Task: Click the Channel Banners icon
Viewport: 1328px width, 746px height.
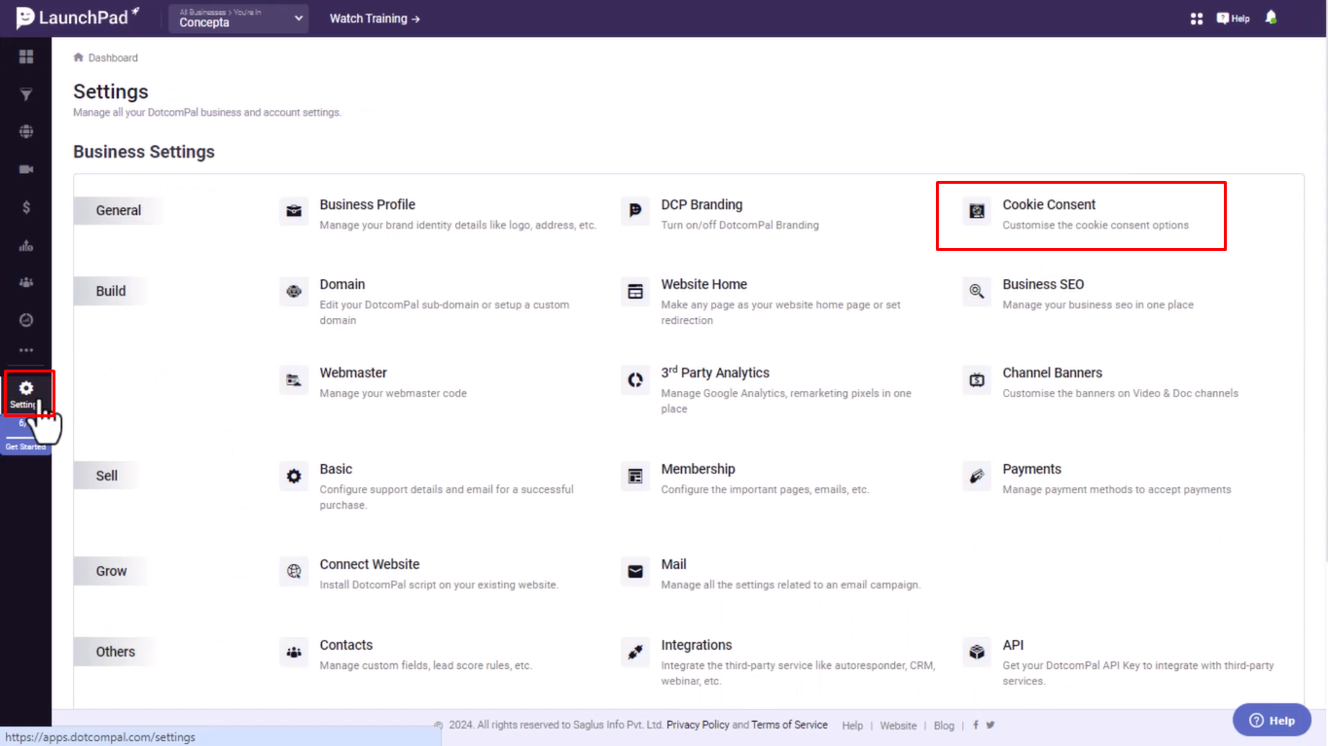Action: point(977,379)
